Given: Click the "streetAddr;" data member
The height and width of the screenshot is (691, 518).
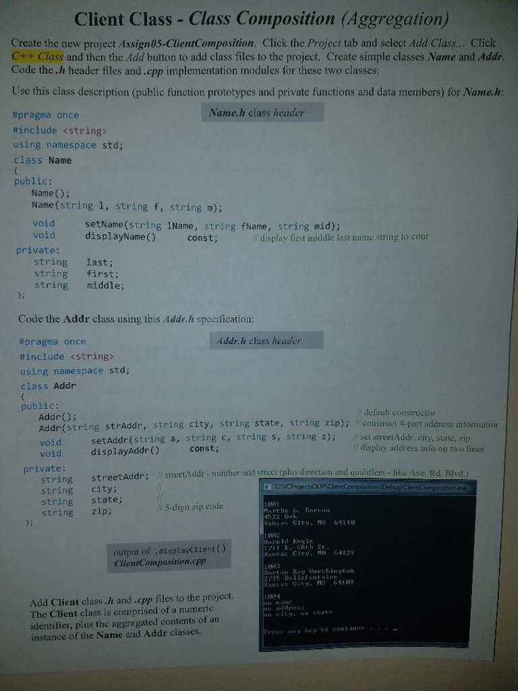Looking at the screenshot, I should (x=120, y=476).
